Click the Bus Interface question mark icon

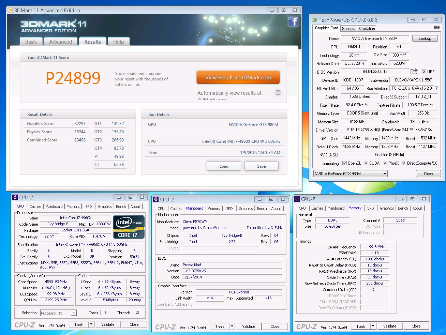click(437, 88)
